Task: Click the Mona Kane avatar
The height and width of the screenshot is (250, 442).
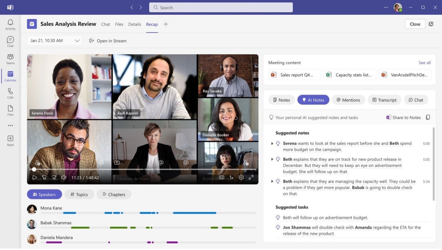Action: click(x=32, y=209)
